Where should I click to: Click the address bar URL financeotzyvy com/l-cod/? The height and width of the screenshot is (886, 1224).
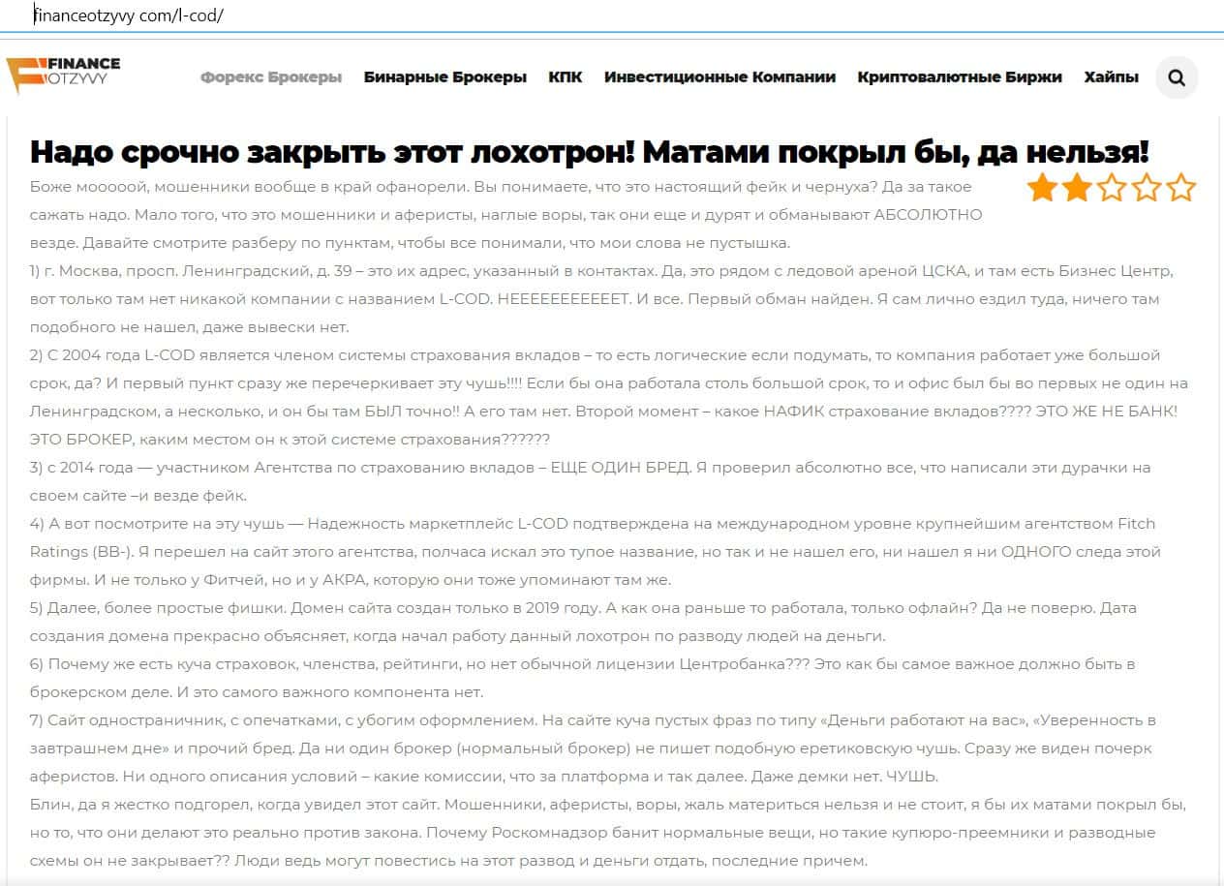coord(130,15)
